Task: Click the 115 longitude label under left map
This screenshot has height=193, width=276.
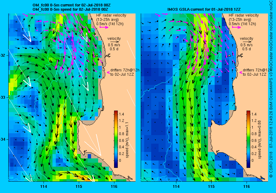Action: pos(79,187)
